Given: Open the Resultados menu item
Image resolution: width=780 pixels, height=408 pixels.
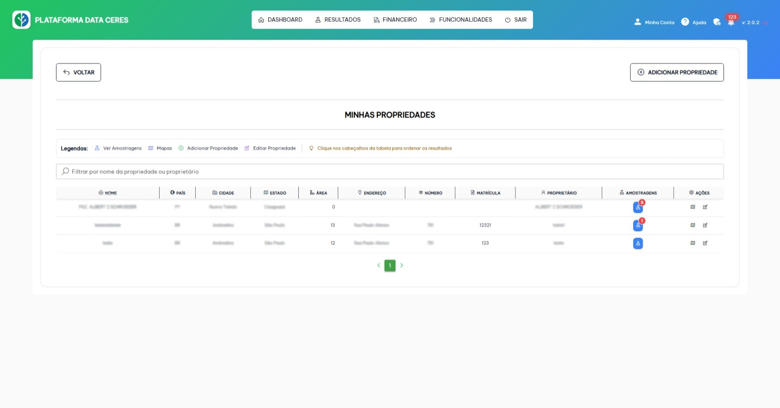Looking at the screenshot, I should tap(338, 20).
